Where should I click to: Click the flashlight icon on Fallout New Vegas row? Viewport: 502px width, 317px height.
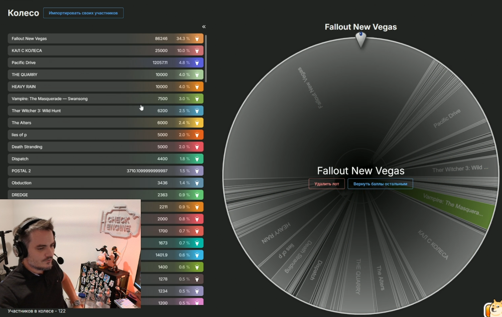(197, 38)
